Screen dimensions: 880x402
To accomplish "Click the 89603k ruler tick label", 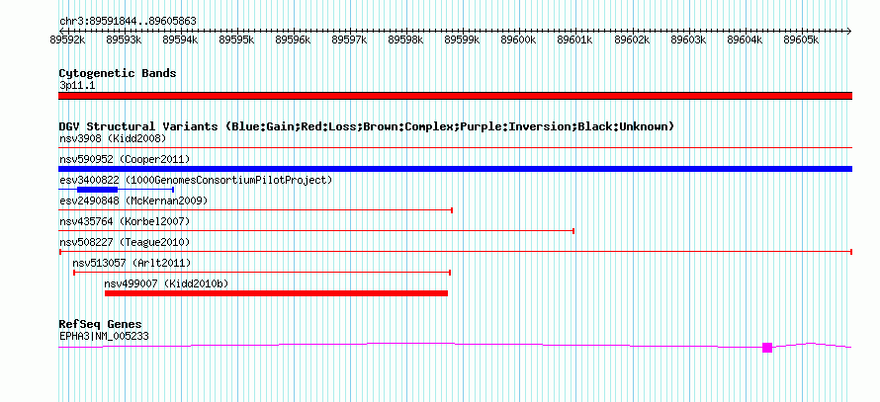I will 688,40.
